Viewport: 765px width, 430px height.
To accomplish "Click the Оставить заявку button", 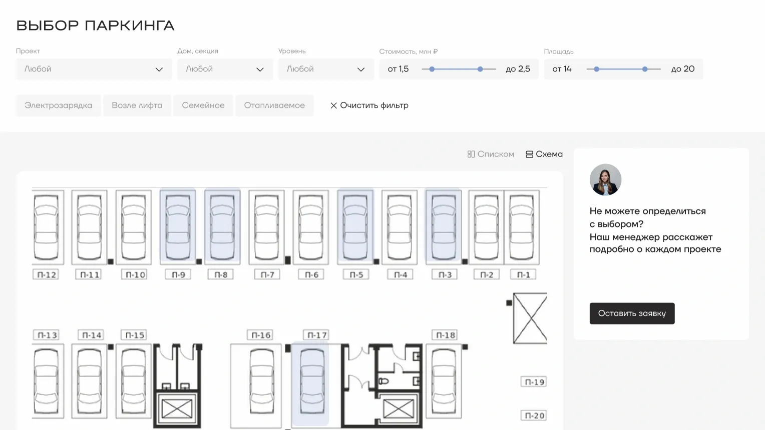I will pyautogui.click(x=632, y=313).
